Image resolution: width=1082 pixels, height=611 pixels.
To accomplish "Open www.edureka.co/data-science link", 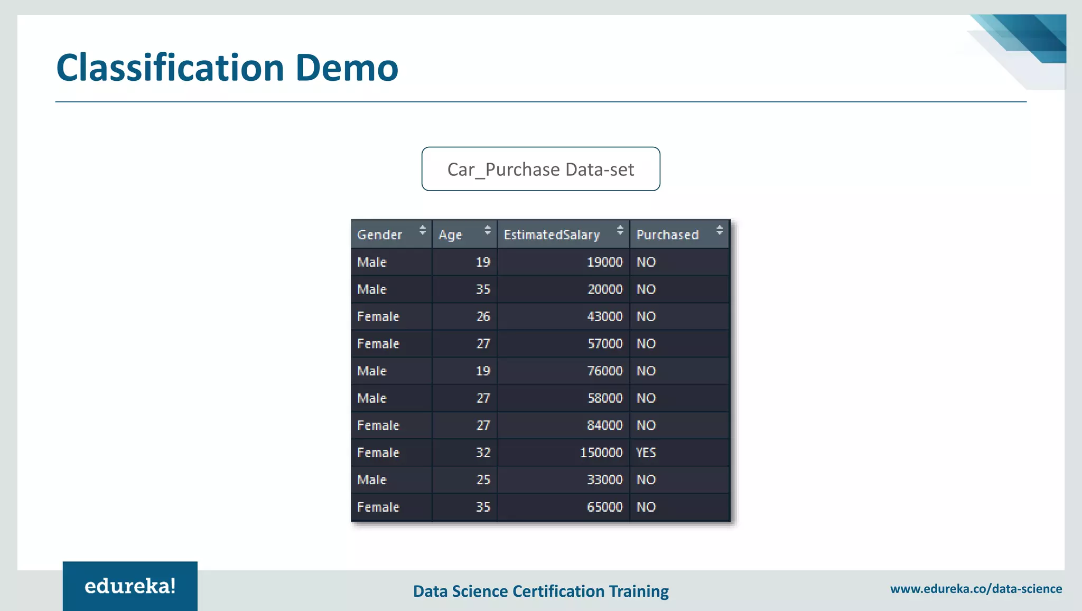I will [976, 589].
